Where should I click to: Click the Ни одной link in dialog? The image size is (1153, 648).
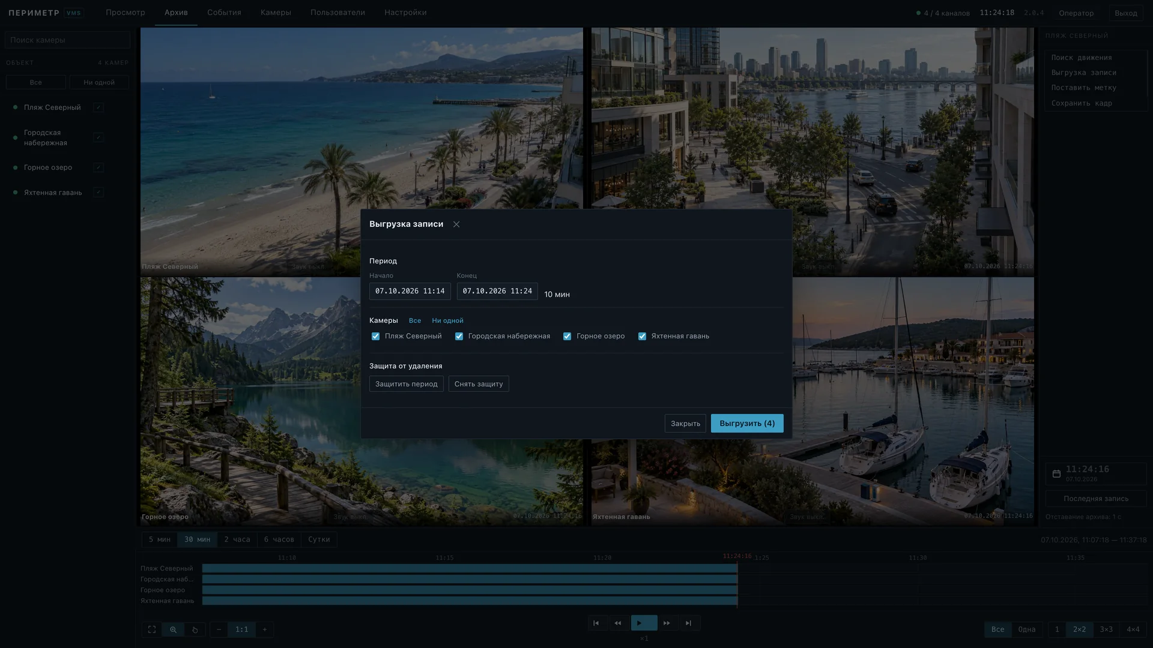(x=447, y=321)
